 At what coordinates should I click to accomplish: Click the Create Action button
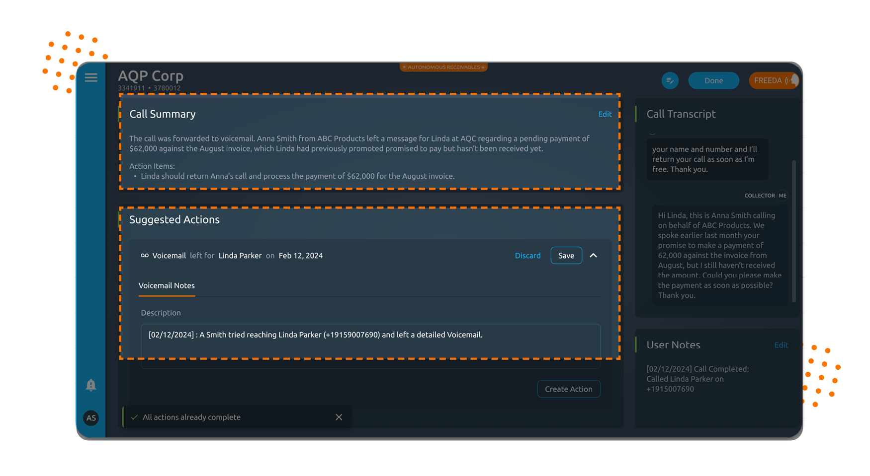coord(568,389)
